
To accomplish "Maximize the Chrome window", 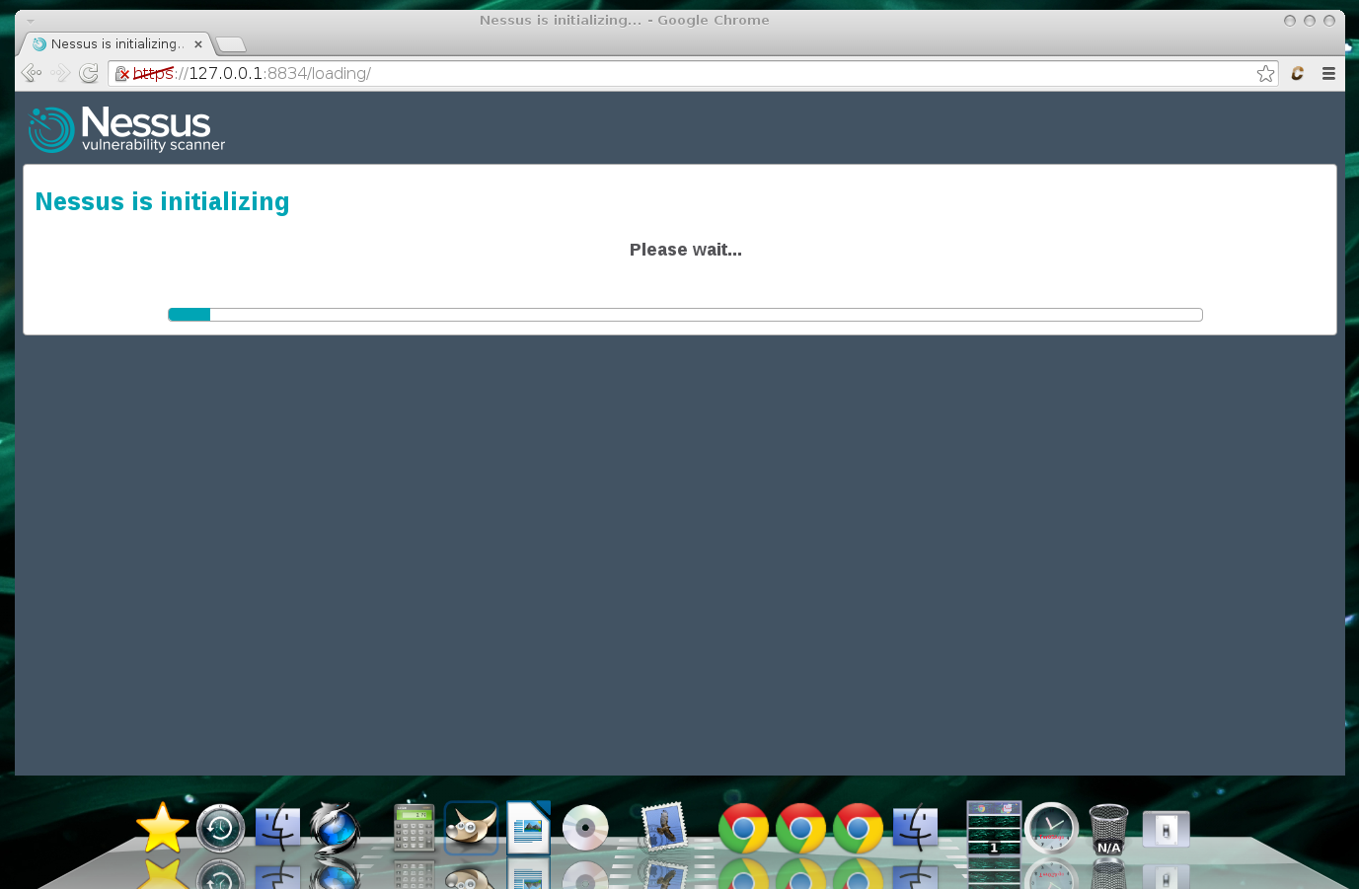I will [1309, 21].
